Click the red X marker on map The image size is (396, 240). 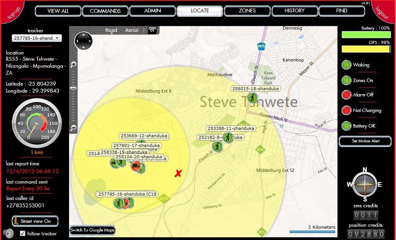(x=178, y=173)
